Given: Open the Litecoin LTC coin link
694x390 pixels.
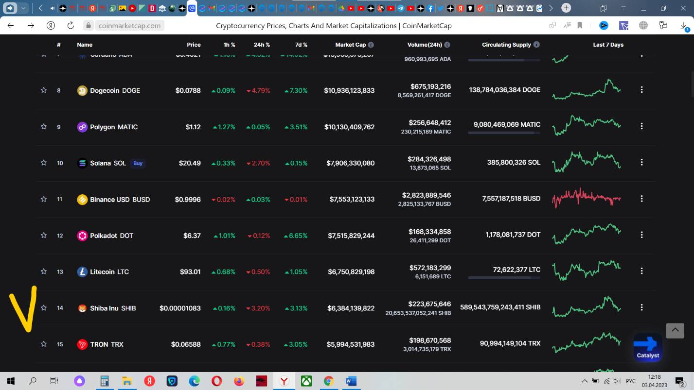Looking at the screenshot, I should pyautogui.click(x=109, y=272).
